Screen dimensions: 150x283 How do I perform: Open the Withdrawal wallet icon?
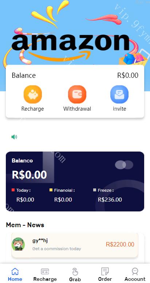pos(77,94)
